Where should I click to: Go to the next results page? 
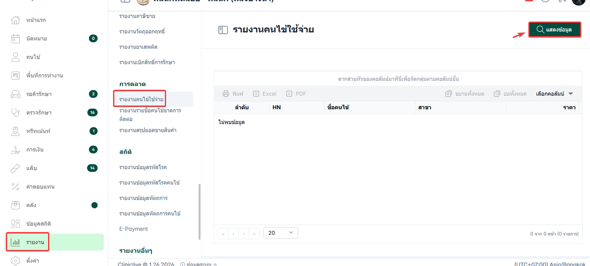(244, 233)
